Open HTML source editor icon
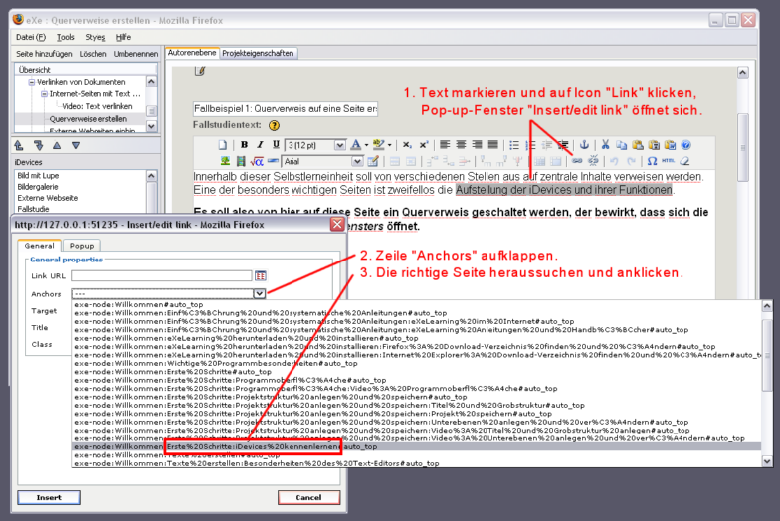The image size is (780, 521). pos(669,161)
